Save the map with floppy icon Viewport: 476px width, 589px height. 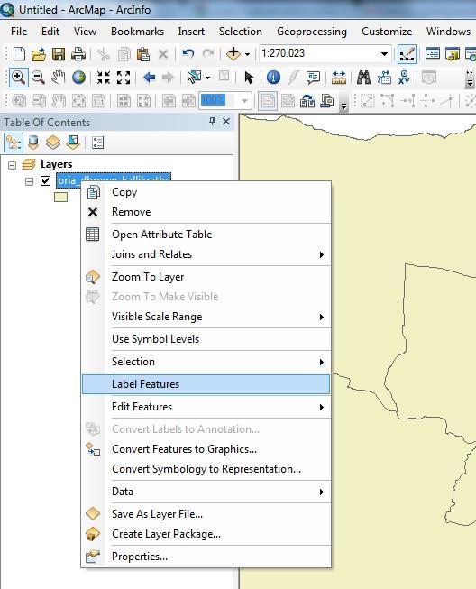59,54
